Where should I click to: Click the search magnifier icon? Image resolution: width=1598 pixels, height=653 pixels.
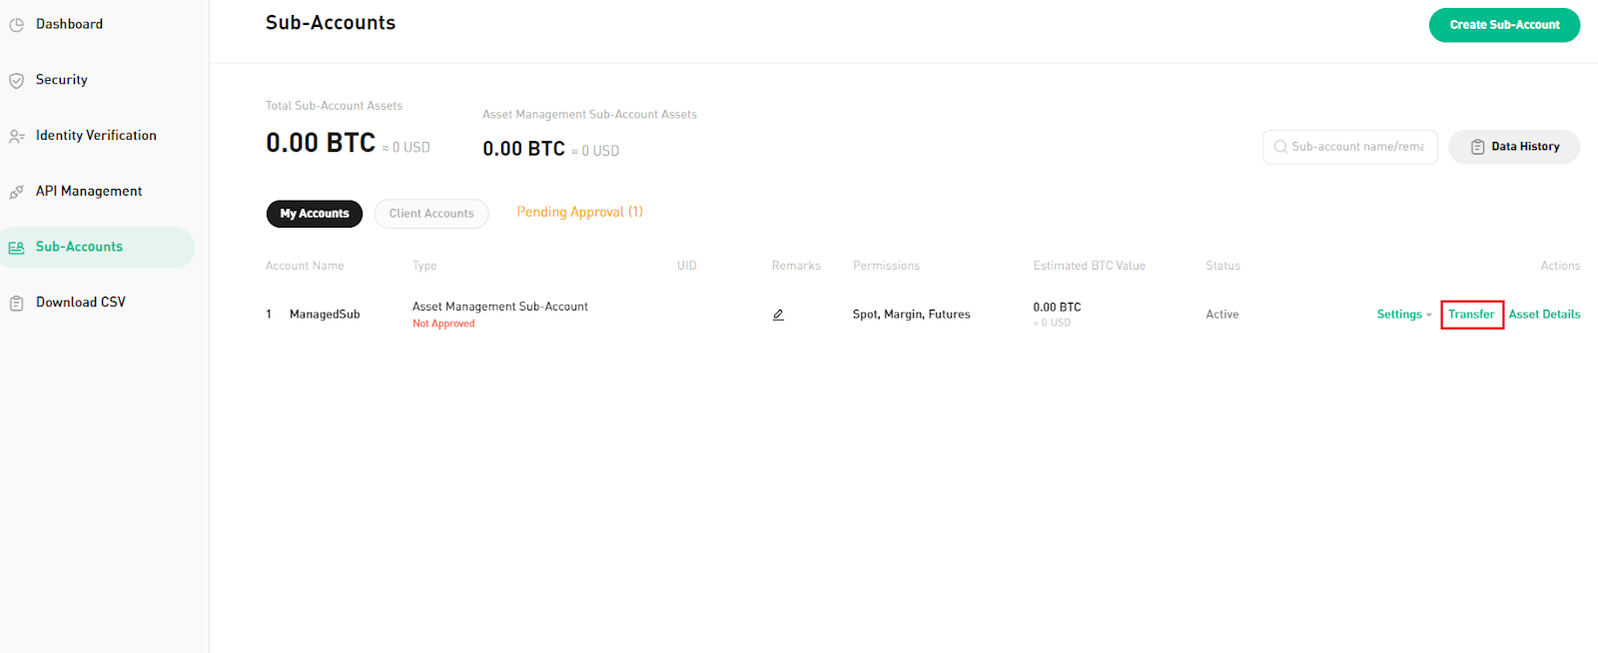click(x=1280, y=147)
